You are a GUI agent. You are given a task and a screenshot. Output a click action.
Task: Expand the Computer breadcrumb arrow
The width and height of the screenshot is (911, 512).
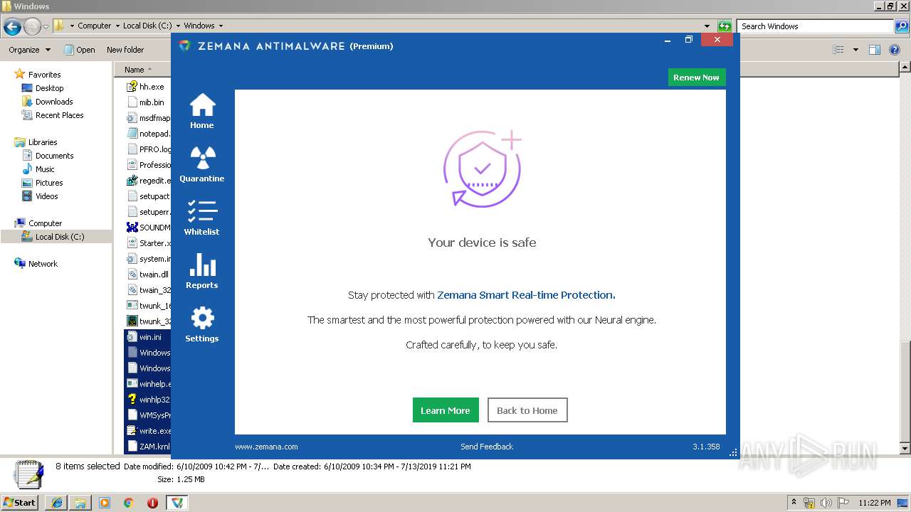(117, 26)
